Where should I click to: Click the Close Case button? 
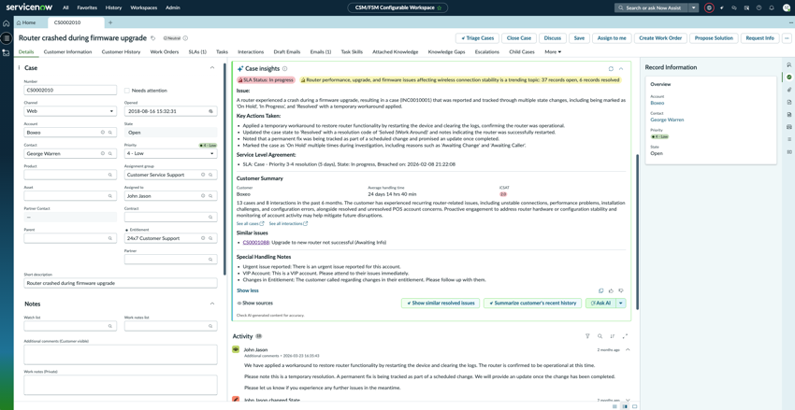click(x=519, y=38)
